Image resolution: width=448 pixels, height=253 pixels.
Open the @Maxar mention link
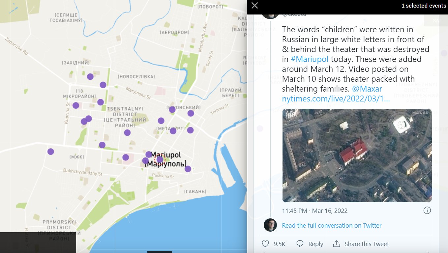(x=367, y=89)
